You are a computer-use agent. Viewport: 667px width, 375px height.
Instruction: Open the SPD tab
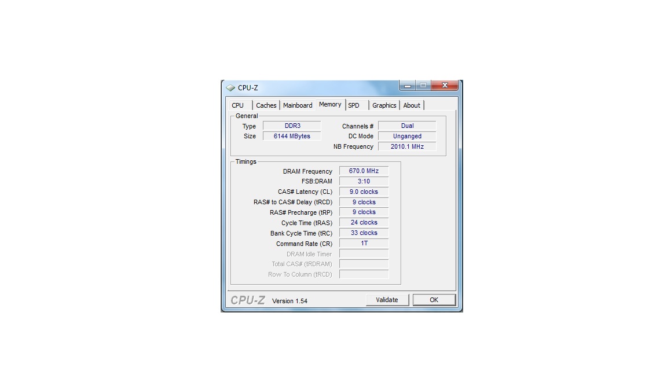coord(357,105)
